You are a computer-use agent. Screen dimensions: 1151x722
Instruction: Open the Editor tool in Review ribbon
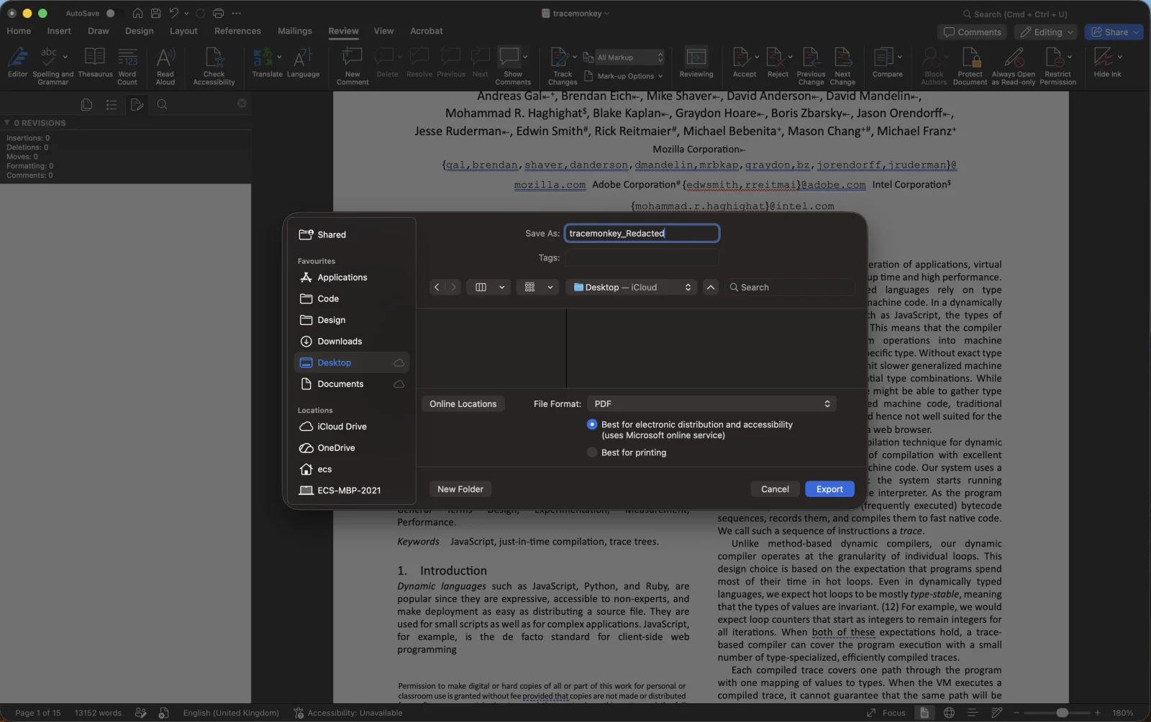(x=17, y=63)
